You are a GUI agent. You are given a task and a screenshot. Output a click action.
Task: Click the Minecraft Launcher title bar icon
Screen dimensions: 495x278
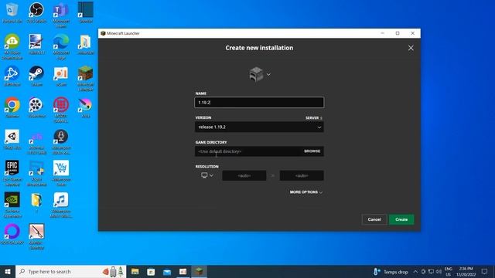point(103,33)
